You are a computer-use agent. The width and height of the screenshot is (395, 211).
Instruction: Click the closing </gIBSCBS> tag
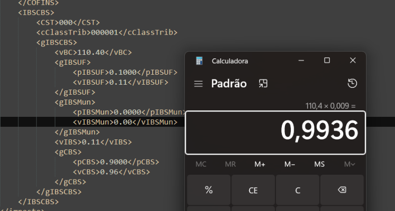coord(59,192)
